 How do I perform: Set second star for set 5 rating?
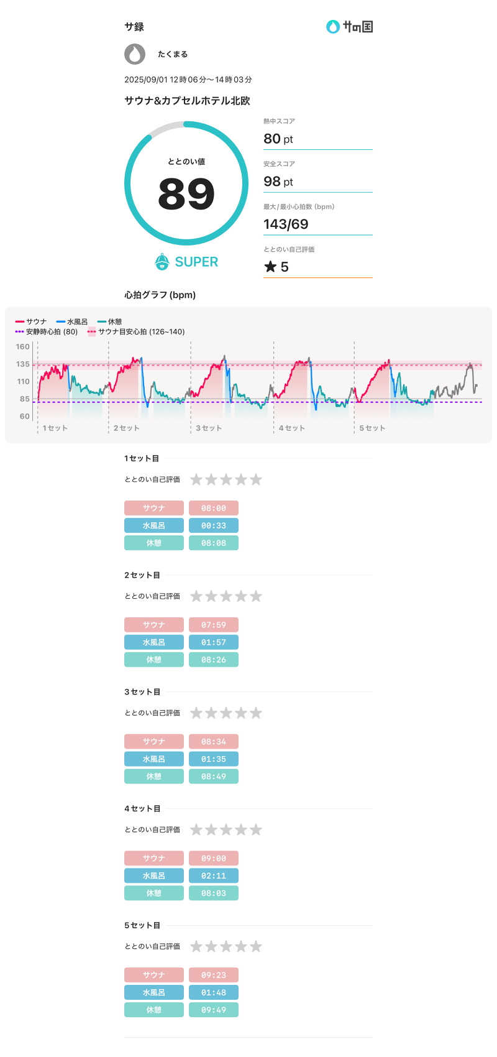point(211,946)
